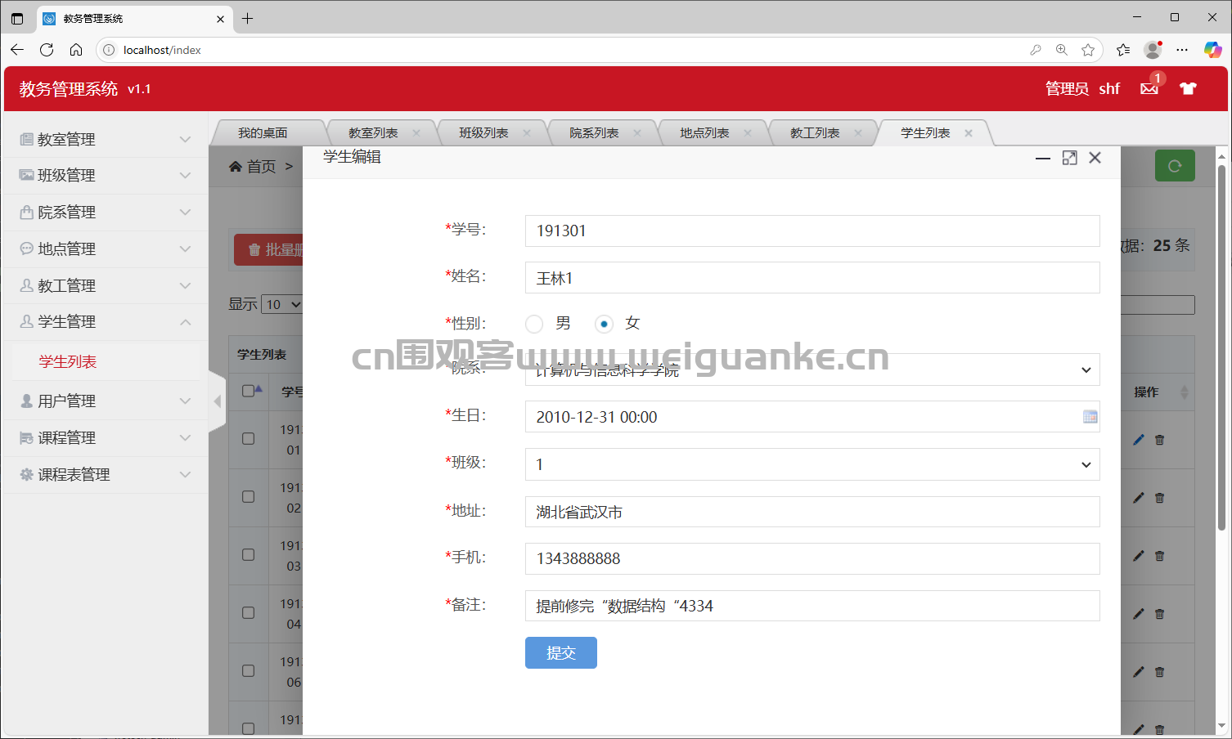Expand 课程表管理 in sidebar
The image size is (1232, 739).
point(106,474)
